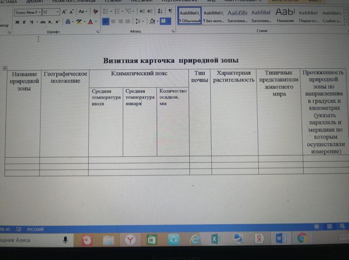Activate Alice microphone in taskbar
The width and height of the screenshot is (349, 260).
[65, 240]
